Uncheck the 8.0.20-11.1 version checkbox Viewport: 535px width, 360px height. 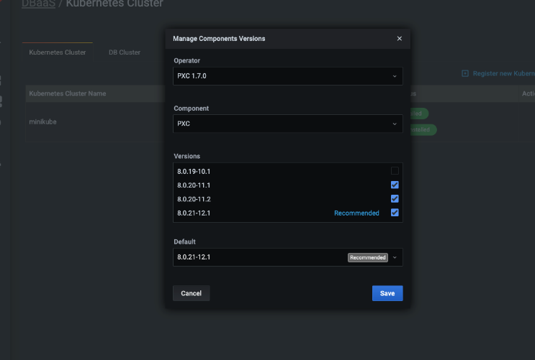pos(395,185)
